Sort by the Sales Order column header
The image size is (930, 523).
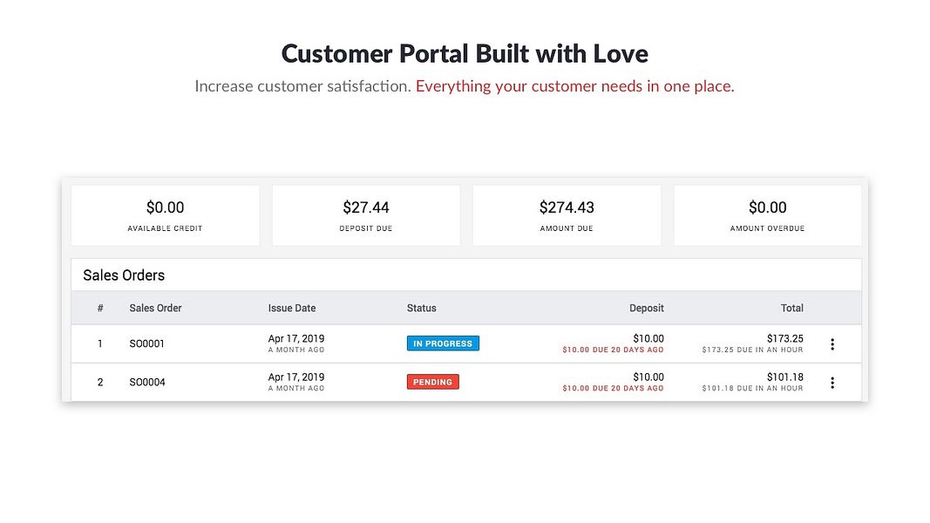(155, 308)
